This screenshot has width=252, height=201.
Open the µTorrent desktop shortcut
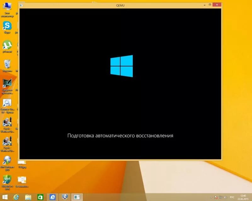coord(7,46)
